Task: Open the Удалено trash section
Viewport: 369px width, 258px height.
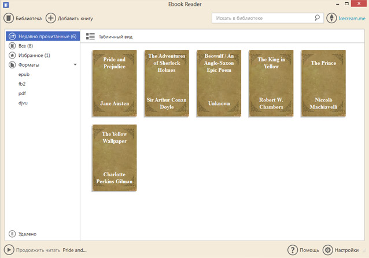Action: coord(27,234)
